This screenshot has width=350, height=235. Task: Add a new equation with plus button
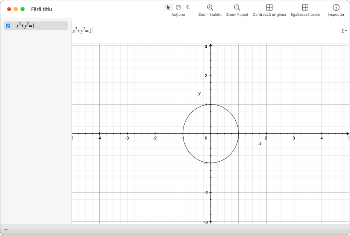6,230
